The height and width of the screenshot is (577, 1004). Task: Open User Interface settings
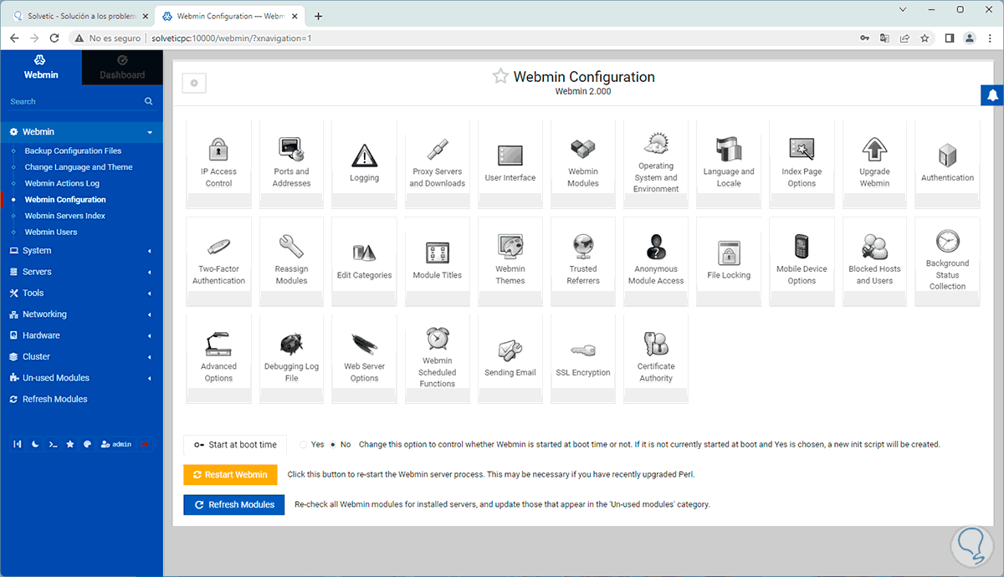click(x=510, y=164)
